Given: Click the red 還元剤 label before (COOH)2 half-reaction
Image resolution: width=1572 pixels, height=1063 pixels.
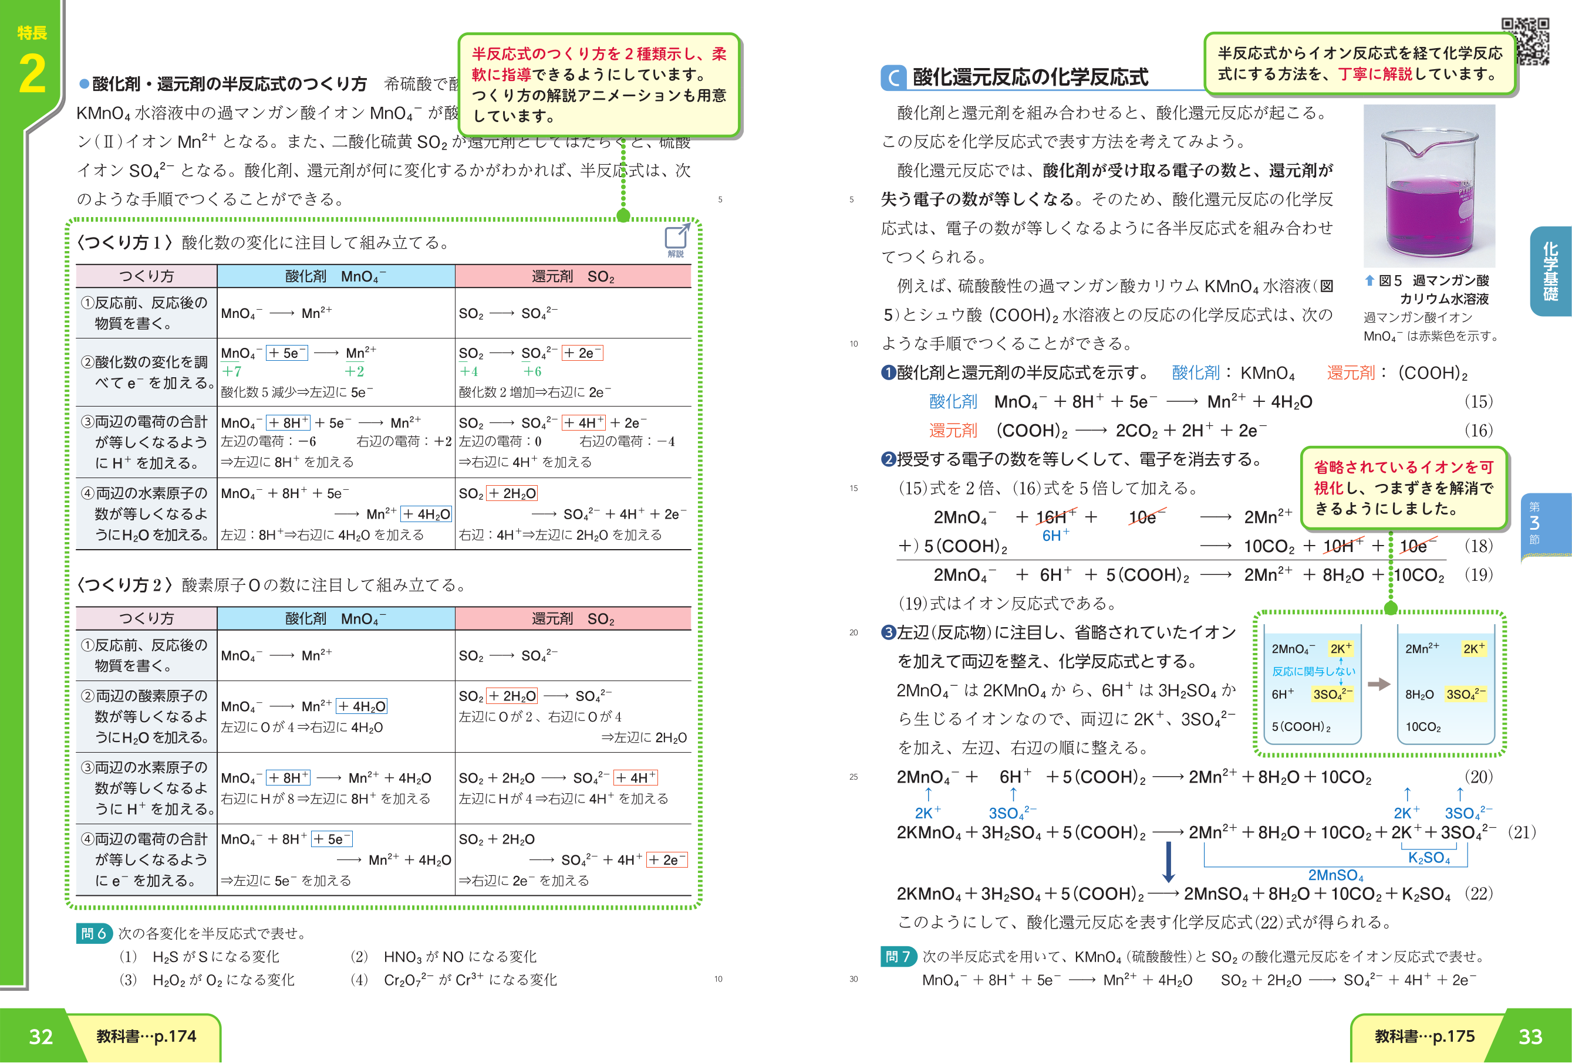Looking at the screenshot, I should (x=952, y=431).
